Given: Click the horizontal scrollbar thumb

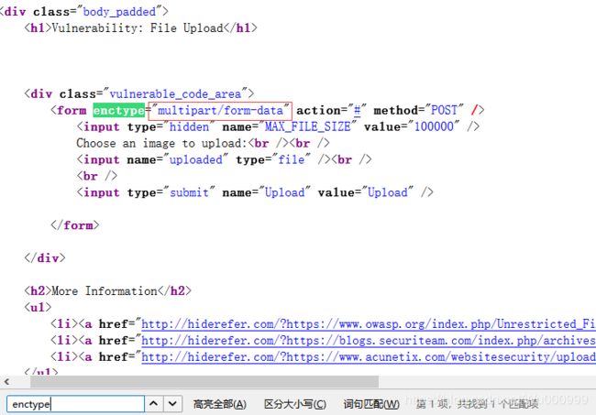Looking at the screenshot, I should tap(204, 382).
